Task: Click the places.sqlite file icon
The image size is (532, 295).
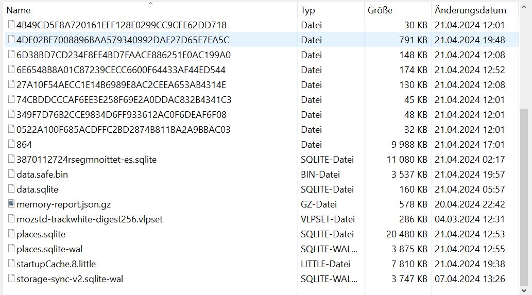Action: (x=11, y=234)
